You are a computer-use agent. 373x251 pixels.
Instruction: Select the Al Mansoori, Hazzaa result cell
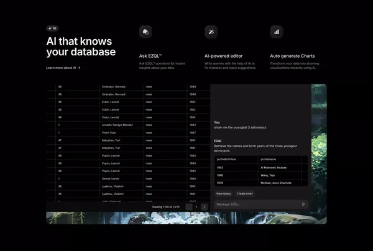point(280,168)
